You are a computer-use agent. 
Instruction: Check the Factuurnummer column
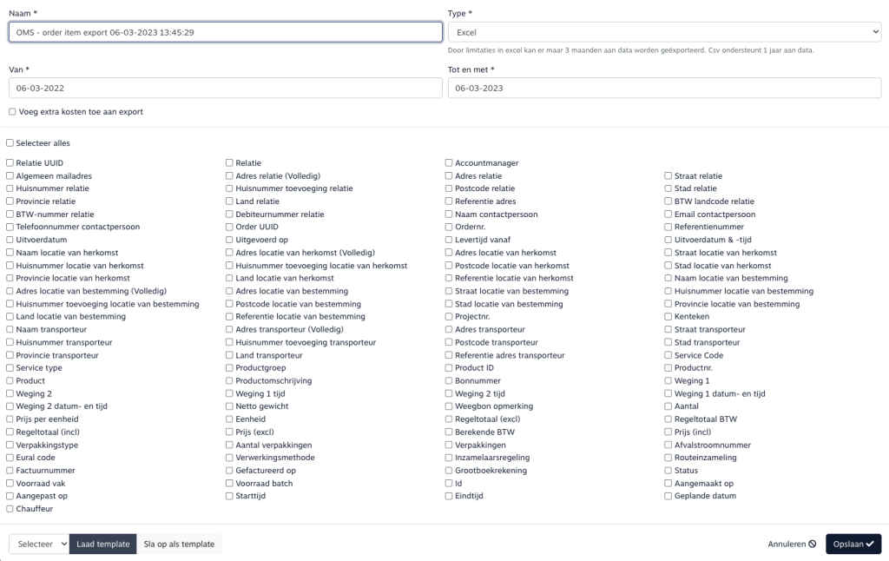coord(10,471)
